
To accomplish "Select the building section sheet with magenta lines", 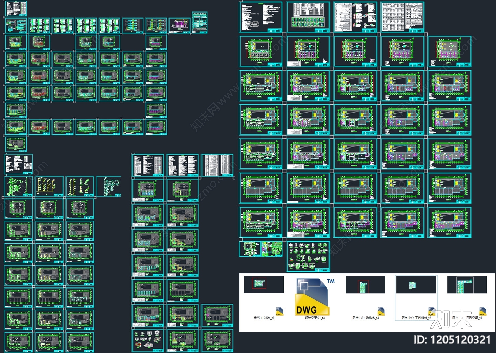I will (x=179, y=25).
